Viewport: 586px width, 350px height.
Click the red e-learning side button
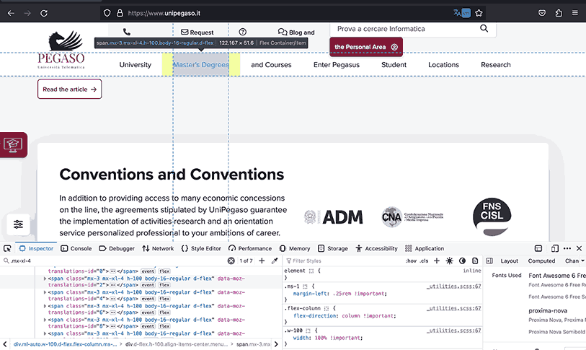pos(13,144)
